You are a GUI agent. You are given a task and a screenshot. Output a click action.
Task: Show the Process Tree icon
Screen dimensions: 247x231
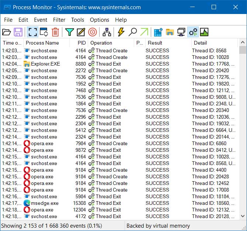point(107,32)
